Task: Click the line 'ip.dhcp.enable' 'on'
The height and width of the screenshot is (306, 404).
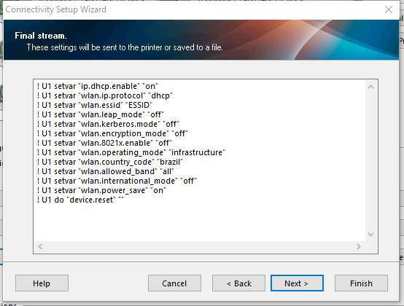Action: point(98,86)
